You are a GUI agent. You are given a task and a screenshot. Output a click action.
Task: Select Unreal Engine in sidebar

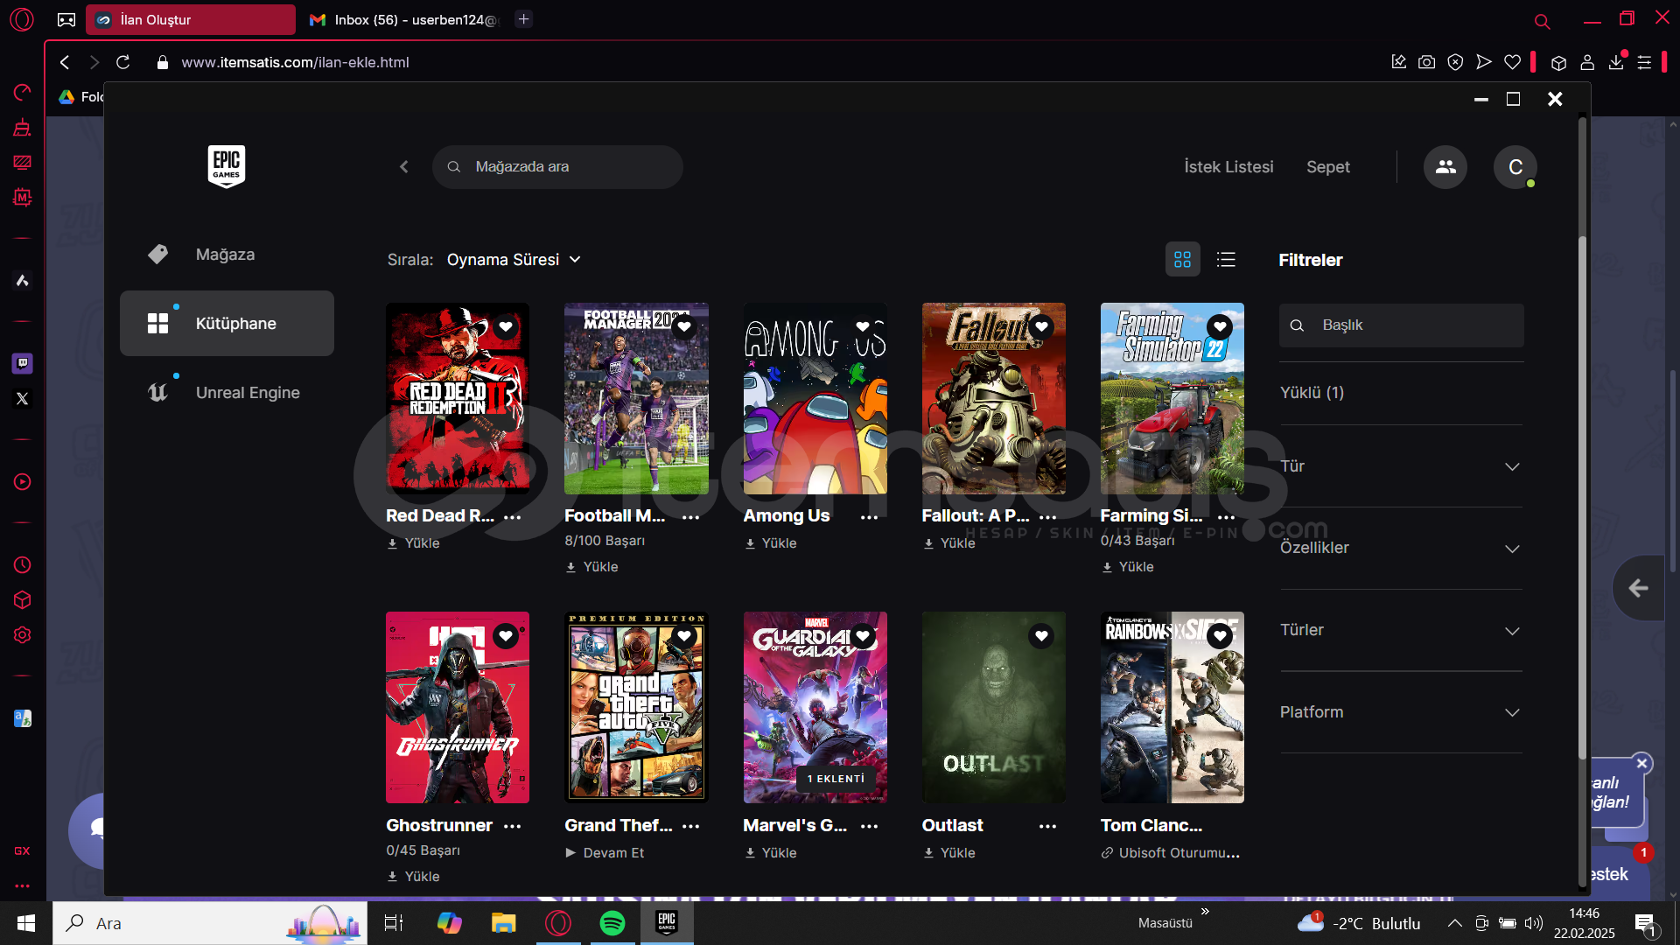(248, 393)
